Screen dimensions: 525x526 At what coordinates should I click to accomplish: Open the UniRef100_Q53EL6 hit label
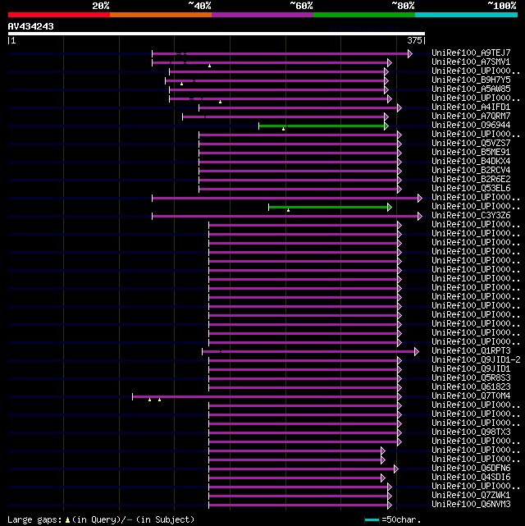point(471,188)
